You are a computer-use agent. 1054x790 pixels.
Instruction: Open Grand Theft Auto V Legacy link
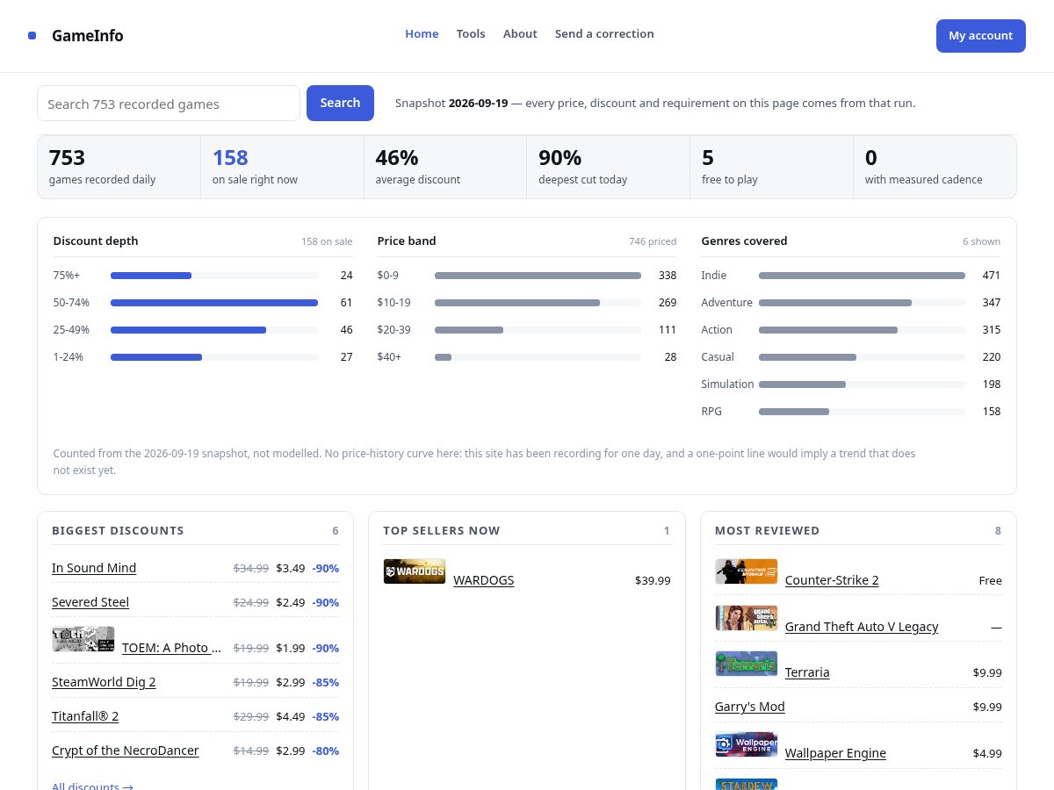[862, 627]
